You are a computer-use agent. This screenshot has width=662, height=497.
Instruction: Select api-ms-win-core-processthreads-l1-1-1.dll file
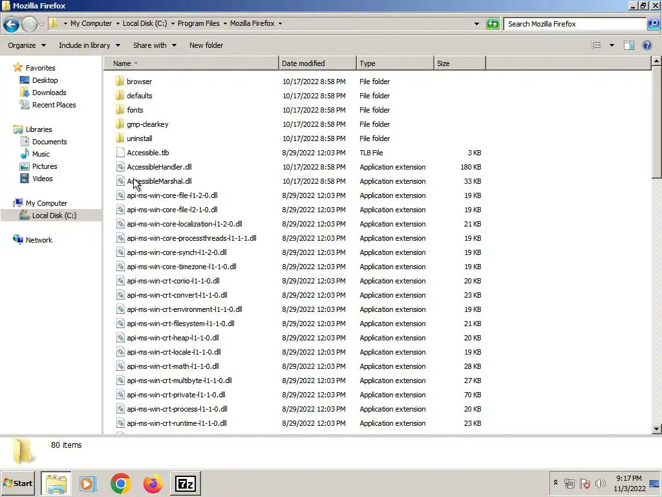pos(191,238)
